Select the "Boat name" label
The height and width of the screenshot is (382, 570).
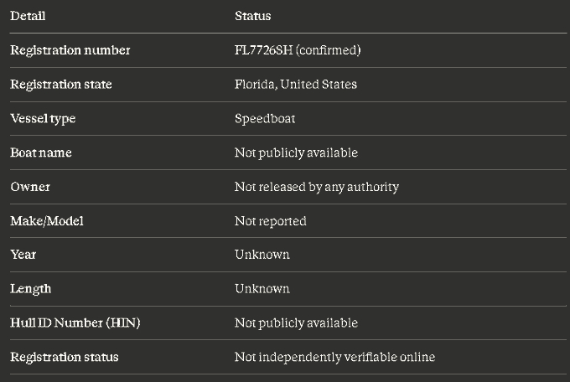(40, 152)
